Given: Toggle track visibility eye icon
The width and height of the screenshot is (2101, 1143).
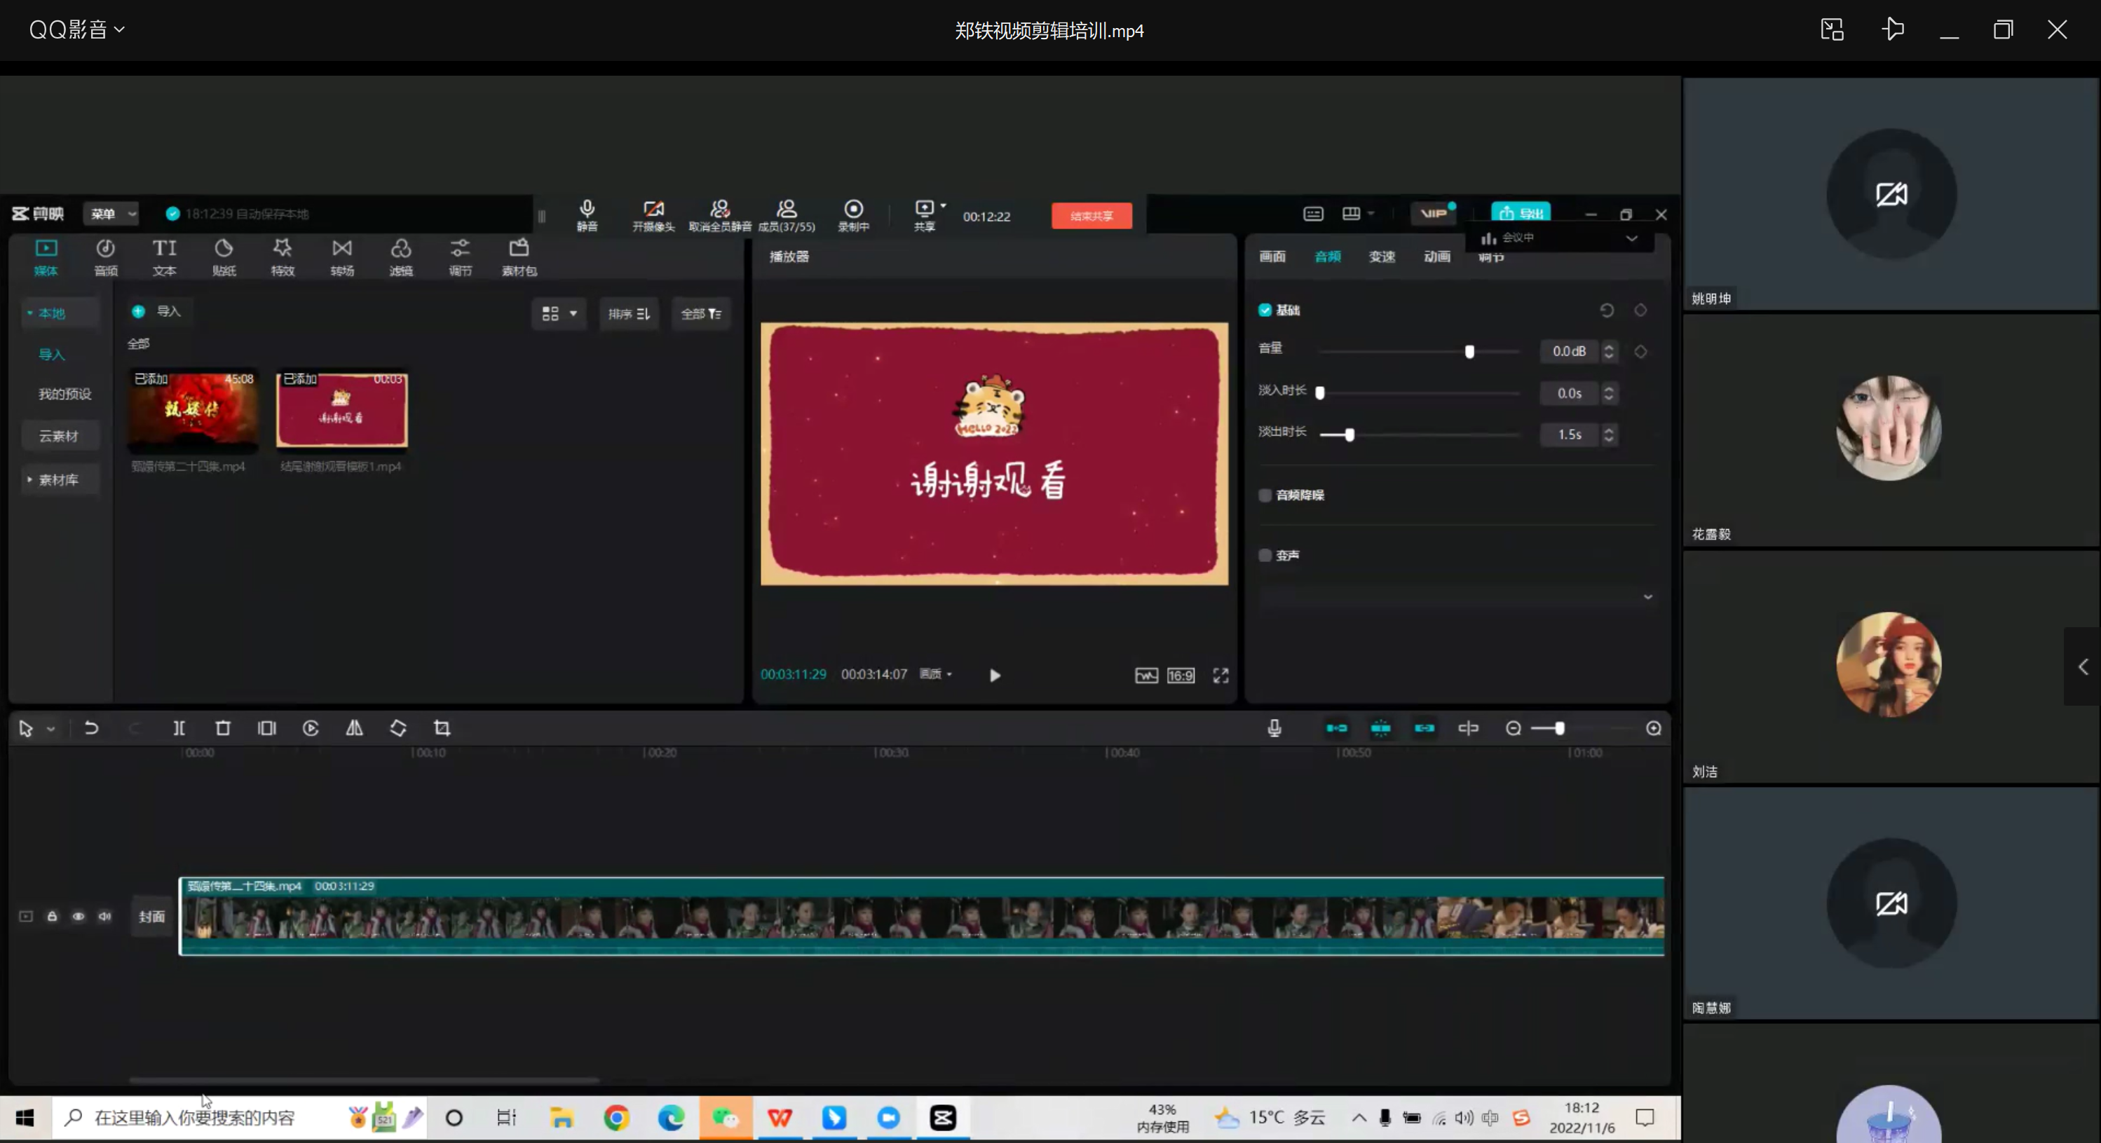Looking at the screenshot, I should [x=79, y=917].
